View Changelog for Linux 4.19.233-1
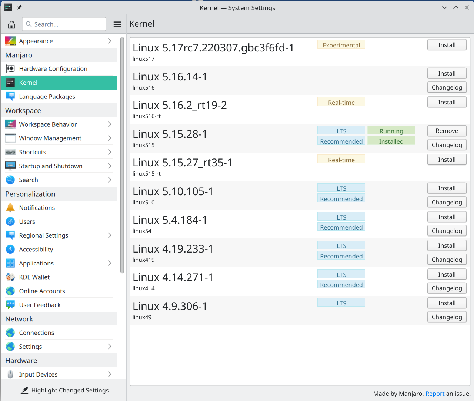Image resolution: width=474 pixels, height=401 pixels. click(447, 260)
